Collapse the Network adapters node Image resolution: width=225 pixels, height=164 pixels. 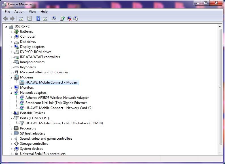(12, 93)
